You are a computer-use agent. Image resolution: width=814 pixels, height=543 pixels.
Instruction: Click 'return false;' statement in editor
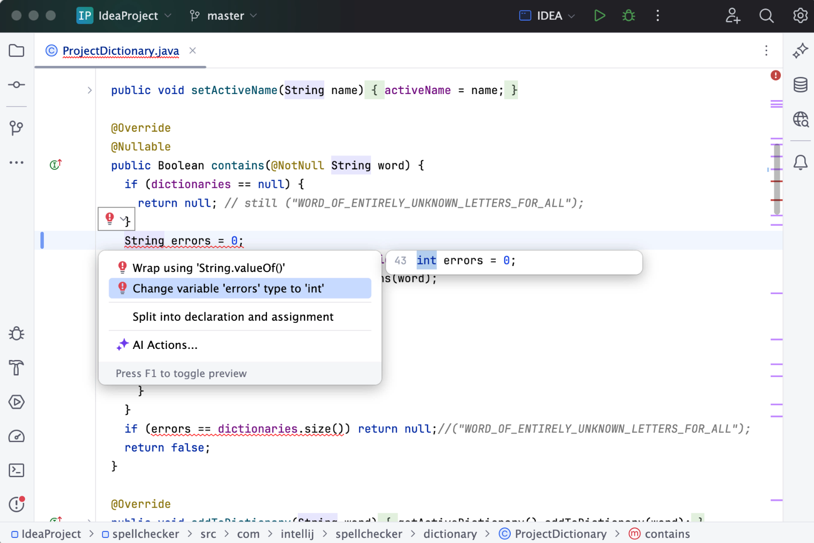[167, 447]
